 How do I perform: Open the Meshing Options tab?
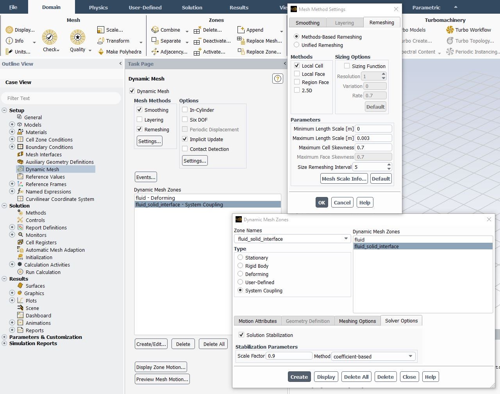(x=357, y=321)
